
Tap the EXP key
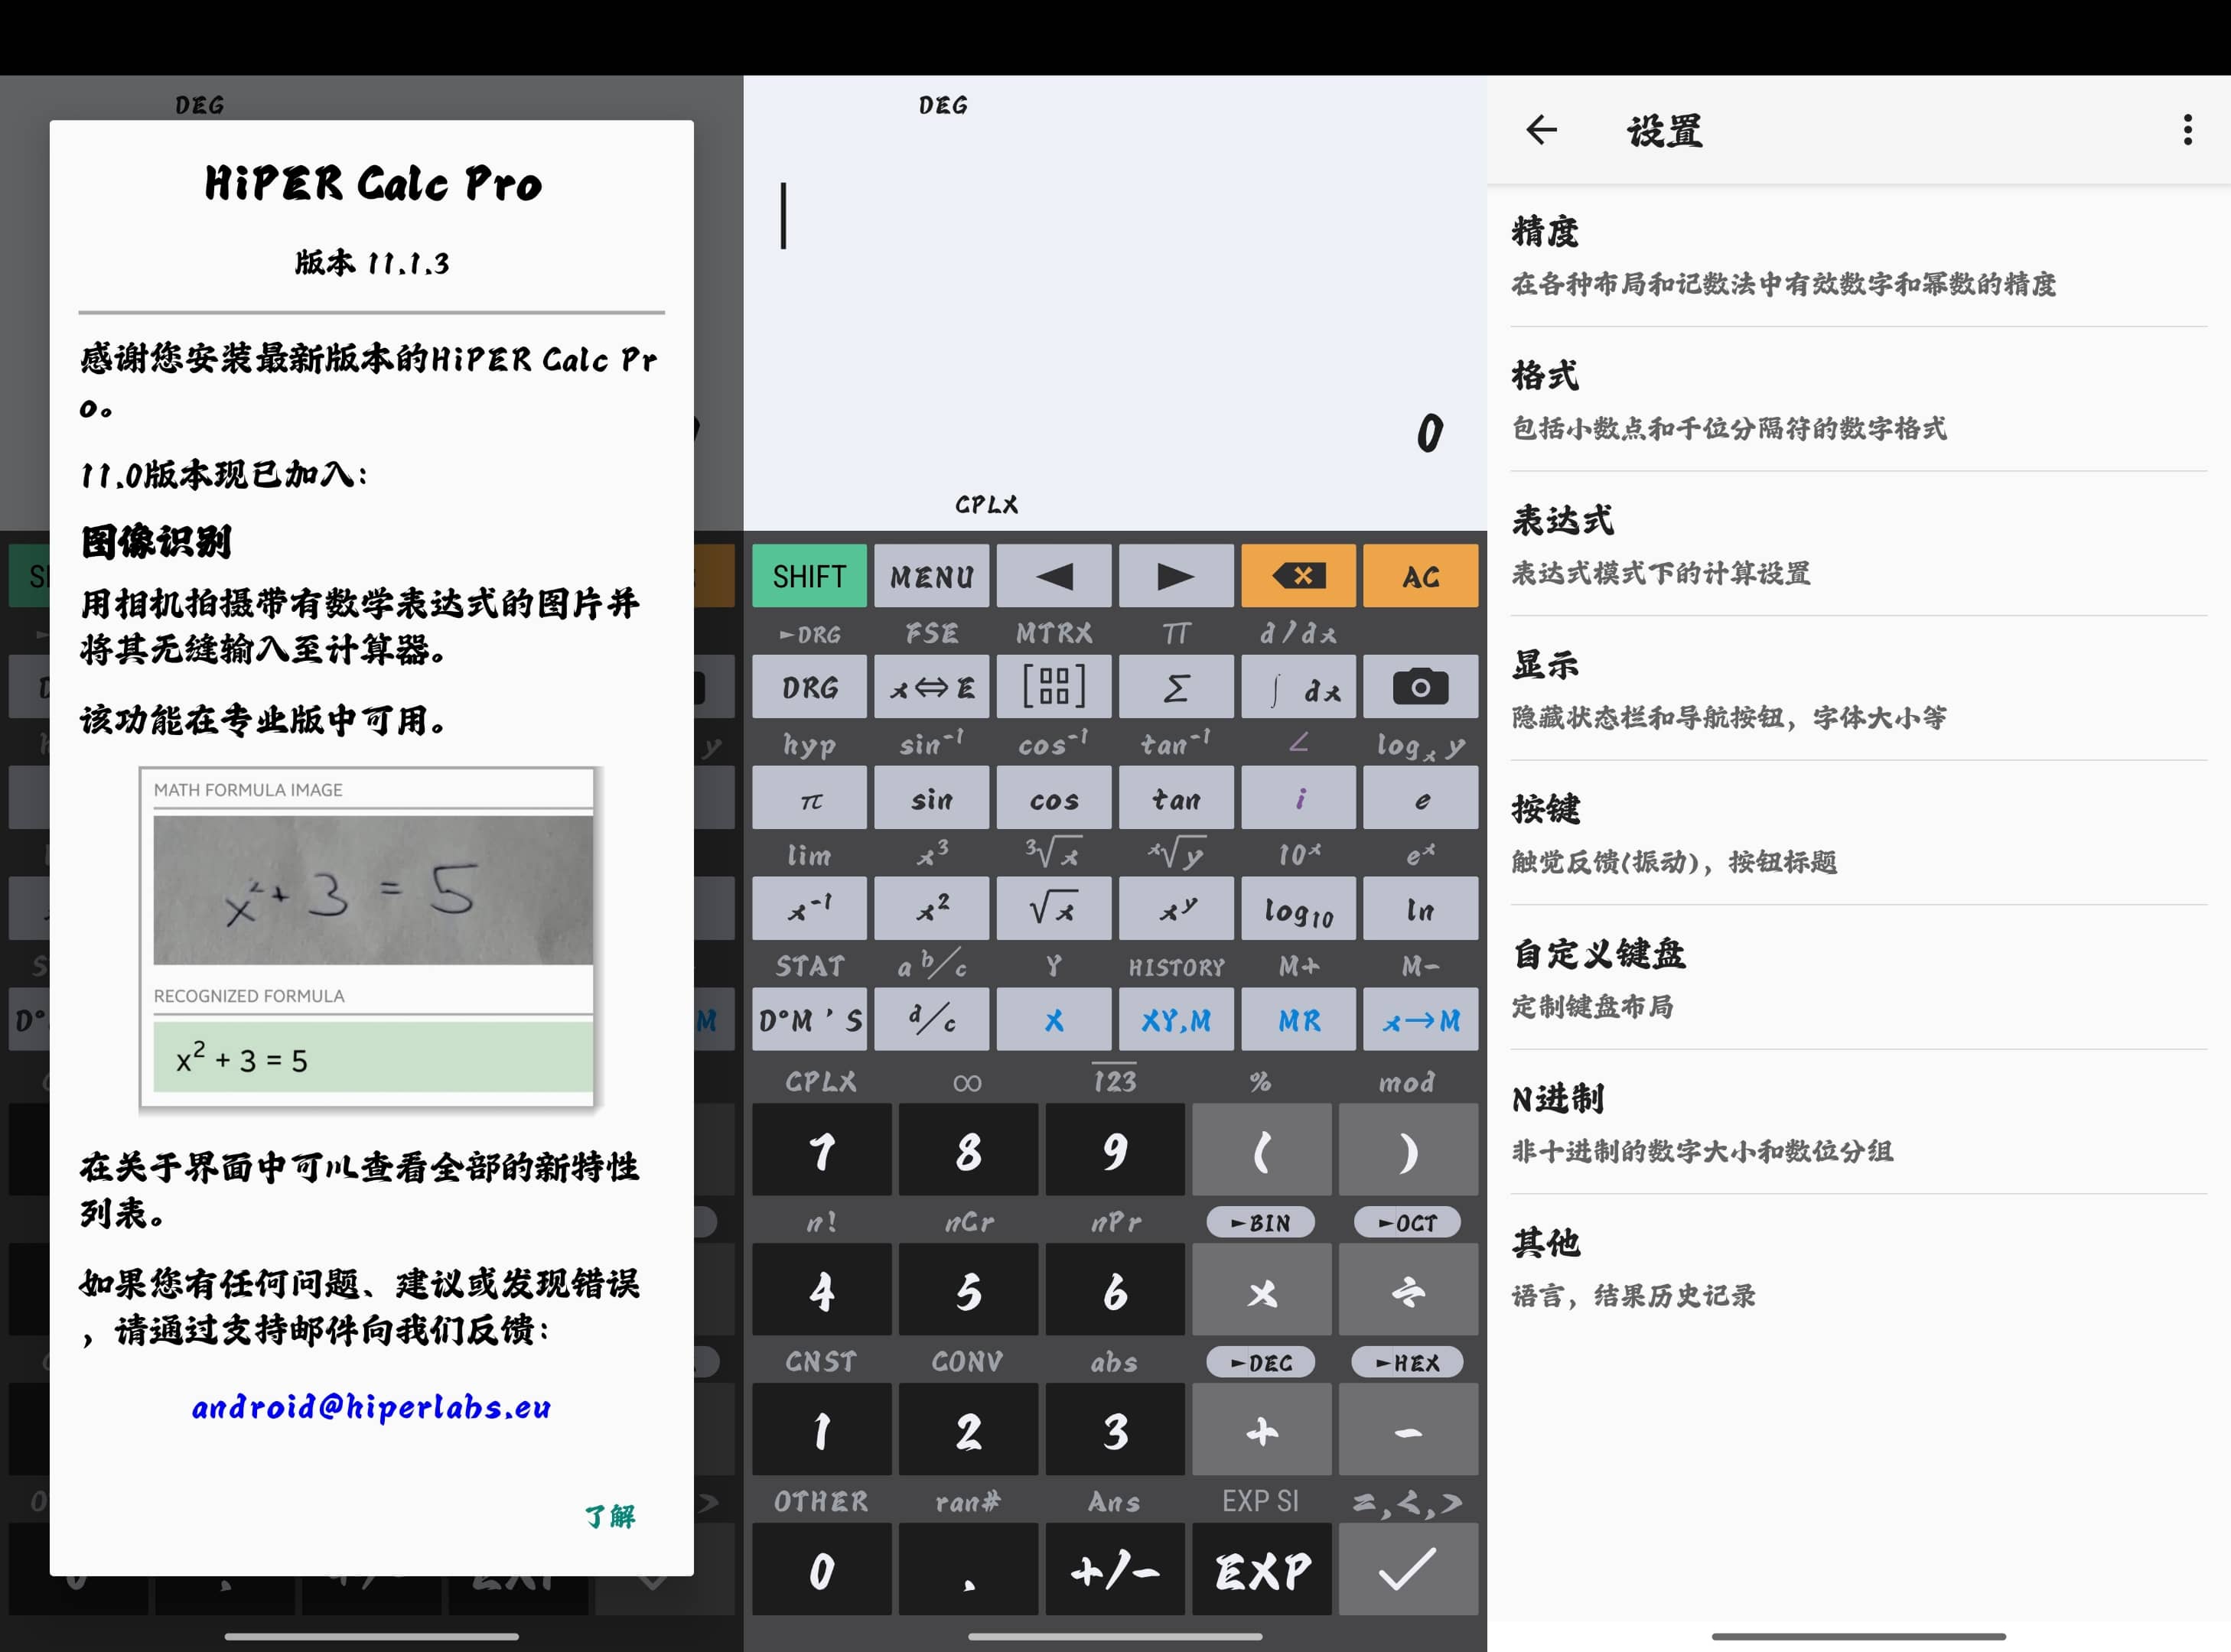point(1262,1570)
